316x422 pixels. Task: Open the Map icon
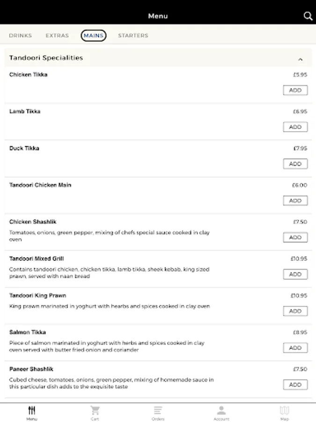tap(284, 411)
